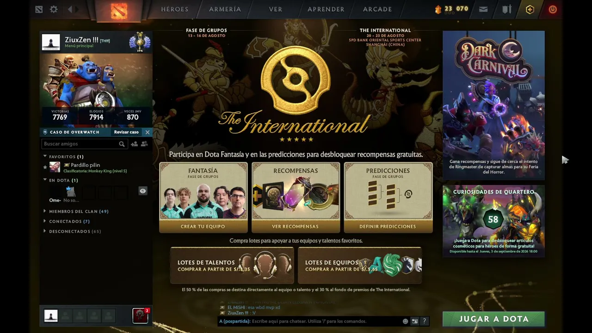Switch to the Ver tab
The width and height of the screenshot is (592, 333).
coord(276,9)
